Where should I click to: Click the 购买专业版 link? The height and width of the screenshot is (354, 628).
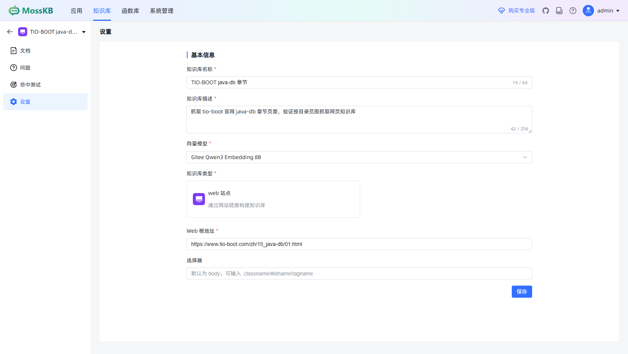522,11
